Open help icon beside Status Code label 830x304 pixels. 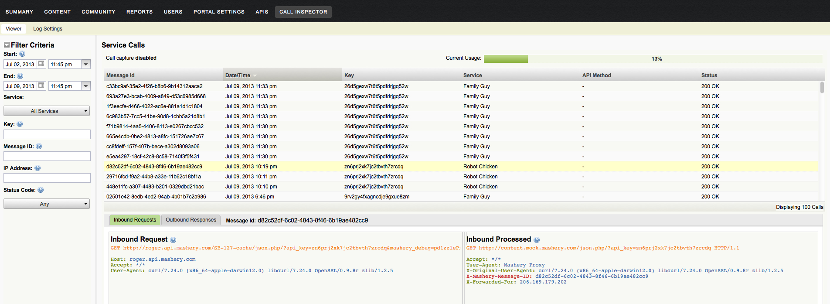click(x=41, y=190)
